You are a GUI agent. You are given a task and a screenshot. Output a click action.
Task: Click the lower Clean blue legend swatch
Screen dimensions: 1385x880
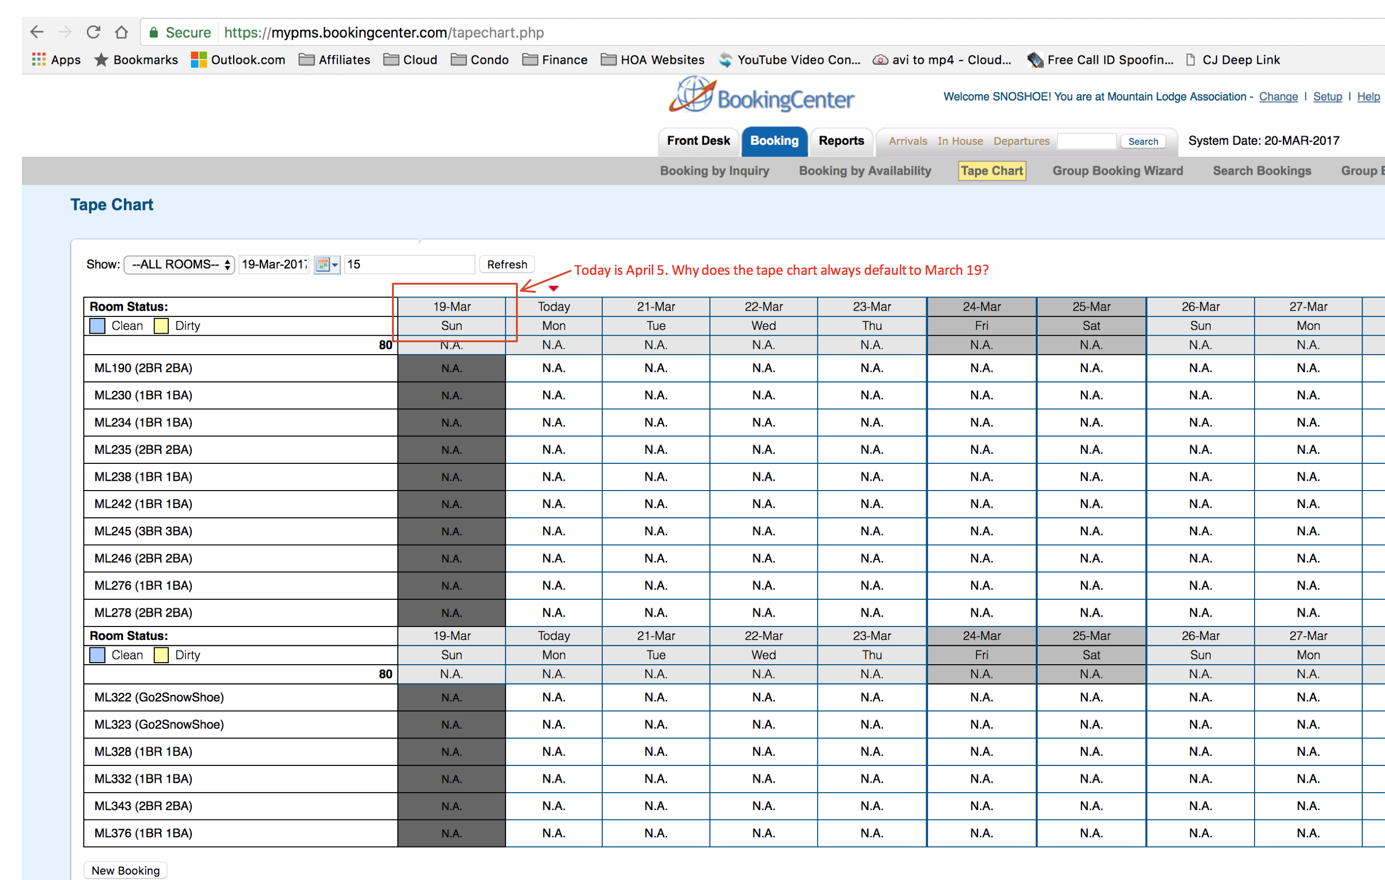(x=97, y=655)
